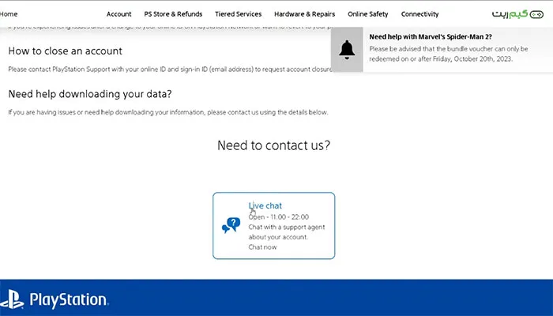Image resolution: width=553 pixels, height=316 pixels.
Task: Click the 'How to close an account' heading
Action: pyautogui.click(x=65, y=51)
